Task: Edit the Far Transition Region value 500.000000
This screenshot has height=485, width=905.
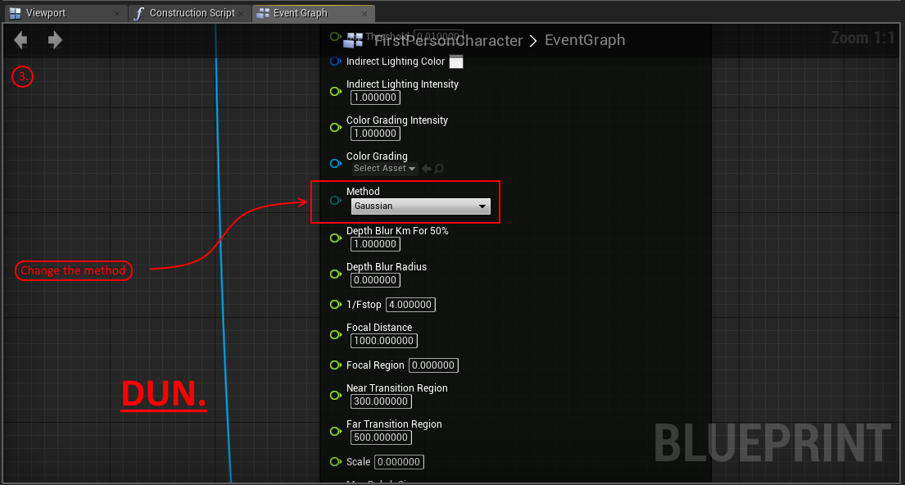Action: 381,437
